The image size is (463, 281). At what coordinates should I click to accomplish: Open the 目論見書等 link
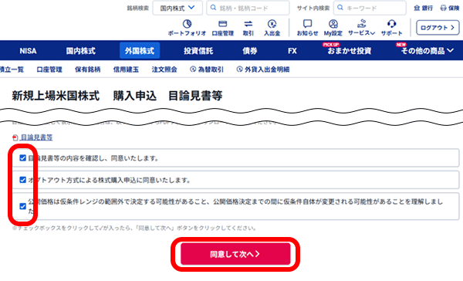tap(36, 137)
